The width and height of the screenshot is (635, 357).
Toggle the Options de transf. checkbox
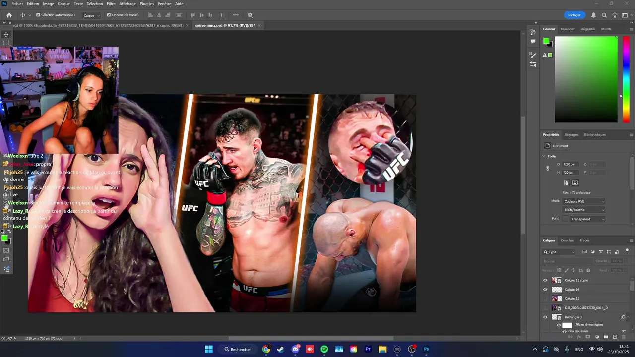point(109,15)
